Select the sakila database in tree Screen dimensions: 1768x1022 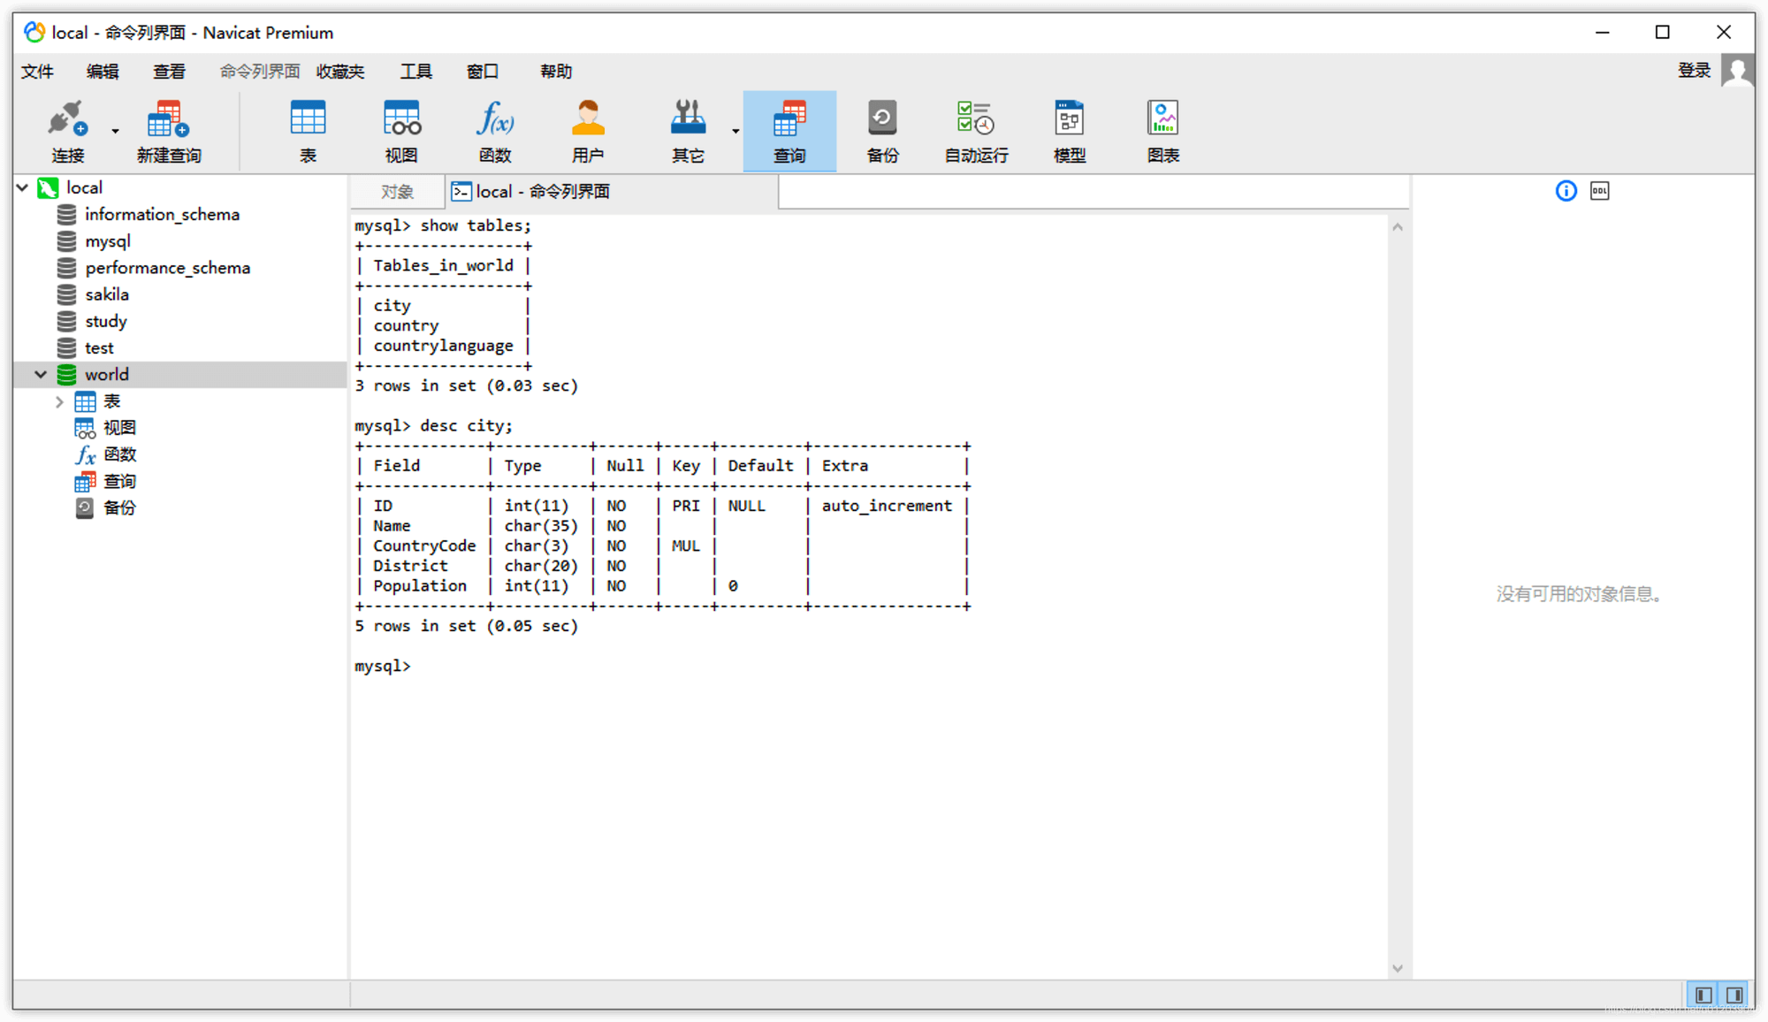click(107, 294)
